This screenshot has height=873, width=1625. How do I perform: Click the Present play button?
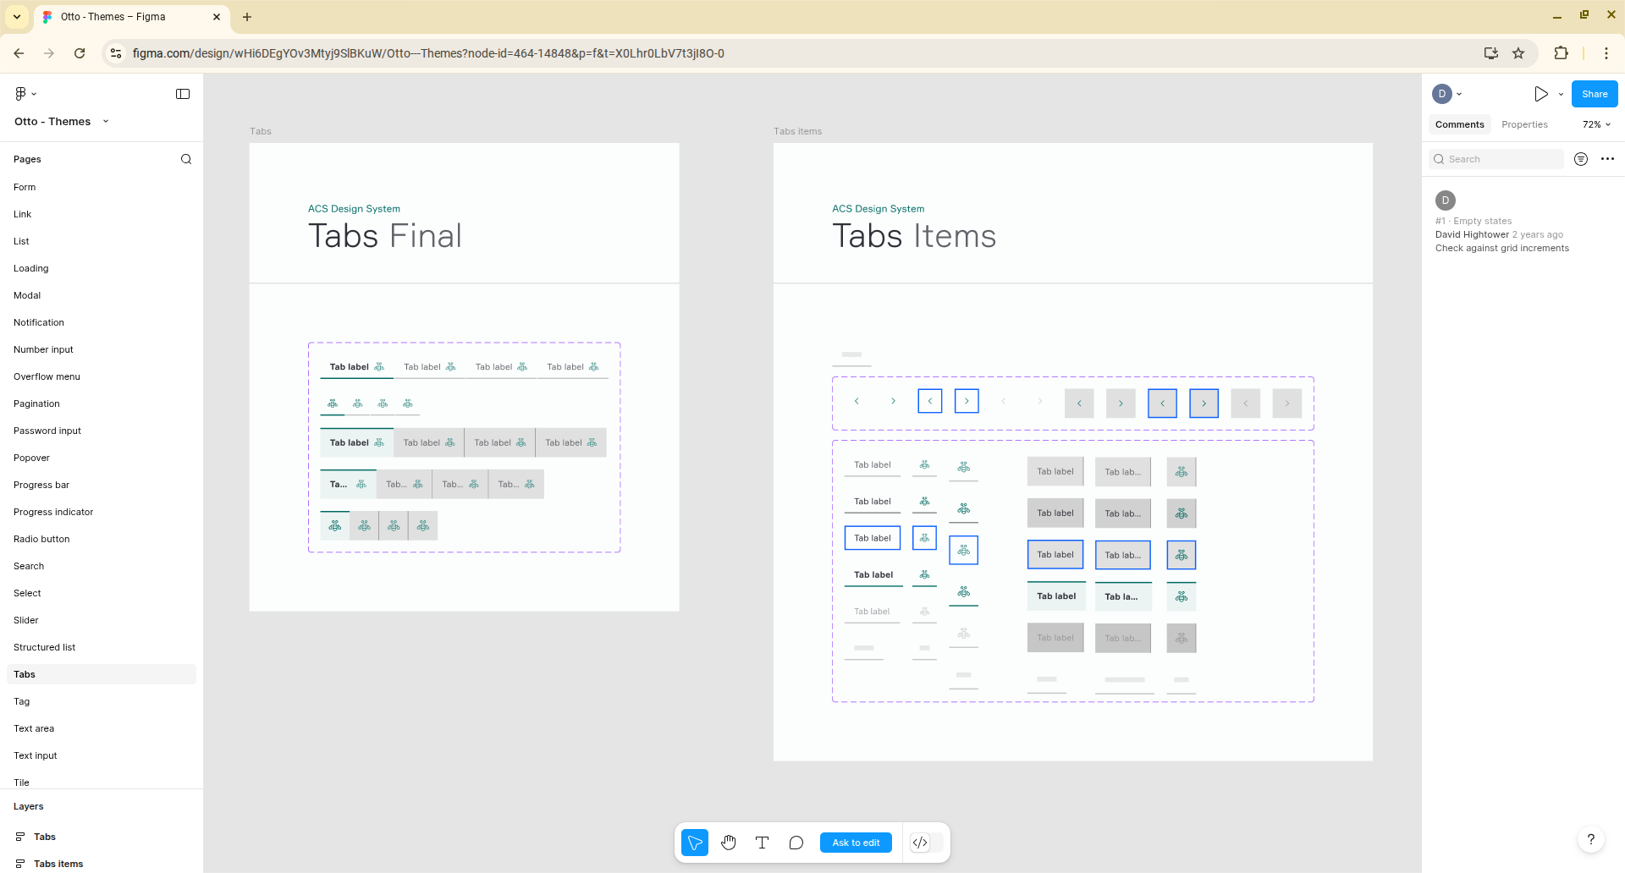coord(1540,94)
